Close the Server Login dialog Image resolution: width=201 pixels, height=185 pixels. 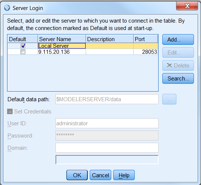[187, 6]
